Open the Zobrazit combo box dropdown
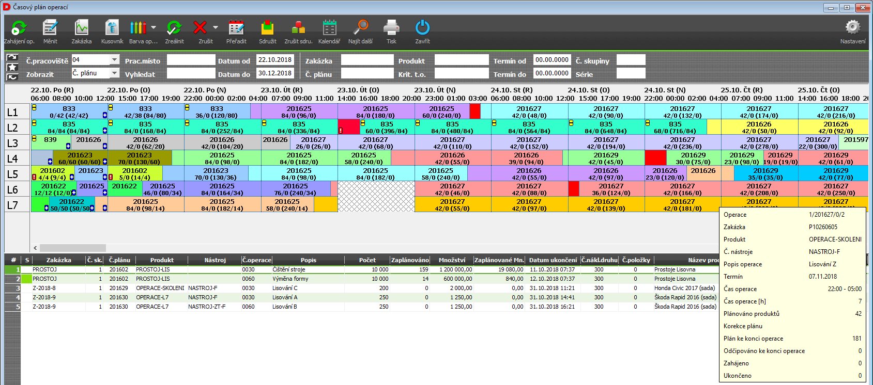873x385 pixels. point(115,73)
